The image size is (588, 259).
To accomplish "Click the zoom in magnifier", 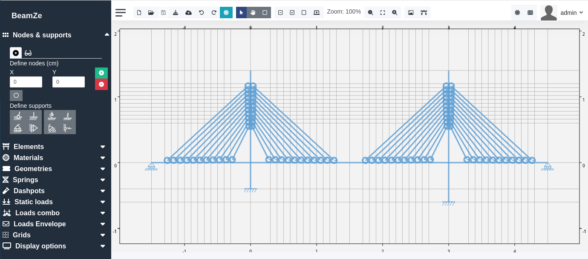I will [x=395, y=13].
